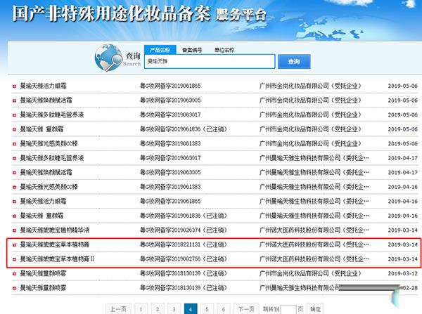Click red bullet beside 嫩嫩宝草本植物膏 numbered 2018221131

pos(15,245)
